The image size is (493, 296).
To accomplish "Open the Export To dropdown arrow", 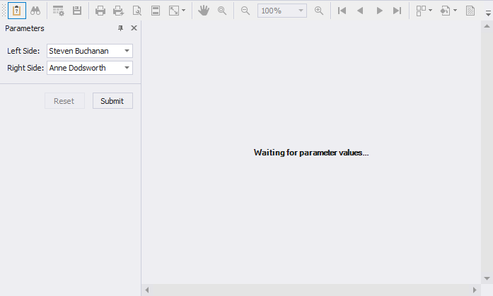I will [x=455, y=11].
